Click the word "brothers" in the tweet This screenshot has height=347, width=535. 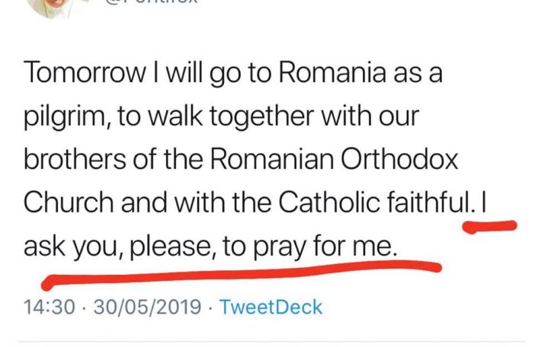75,159
